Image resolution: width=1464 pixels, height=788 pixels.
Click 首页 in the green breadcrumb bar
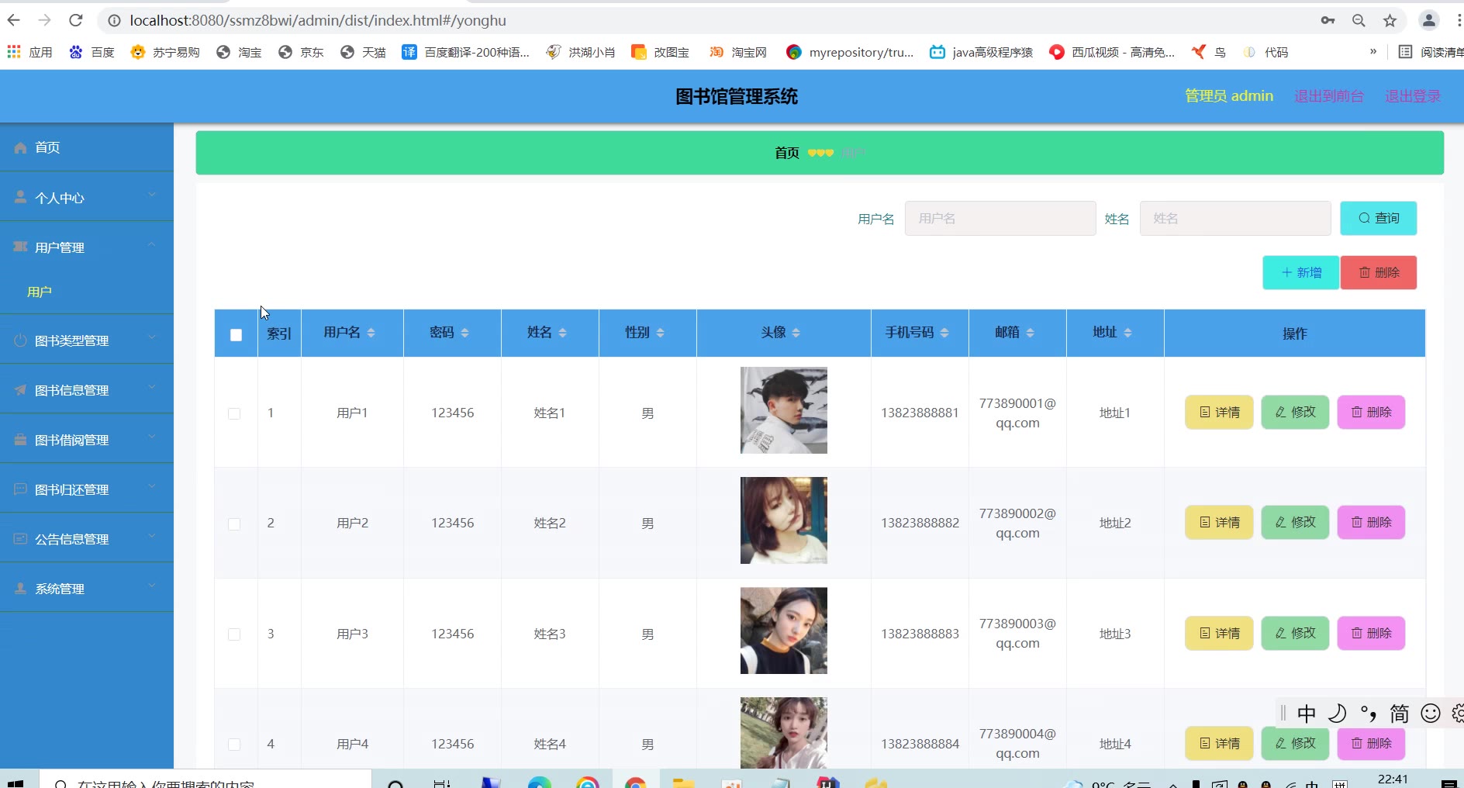pos(786,153)
